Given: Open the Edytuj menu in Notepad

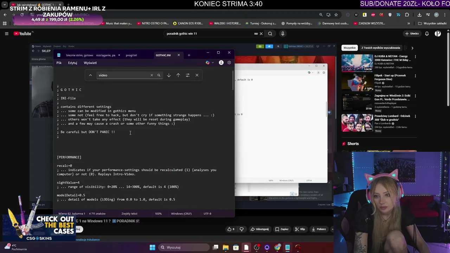Looking at the screenshot, I should click(72, 63).
